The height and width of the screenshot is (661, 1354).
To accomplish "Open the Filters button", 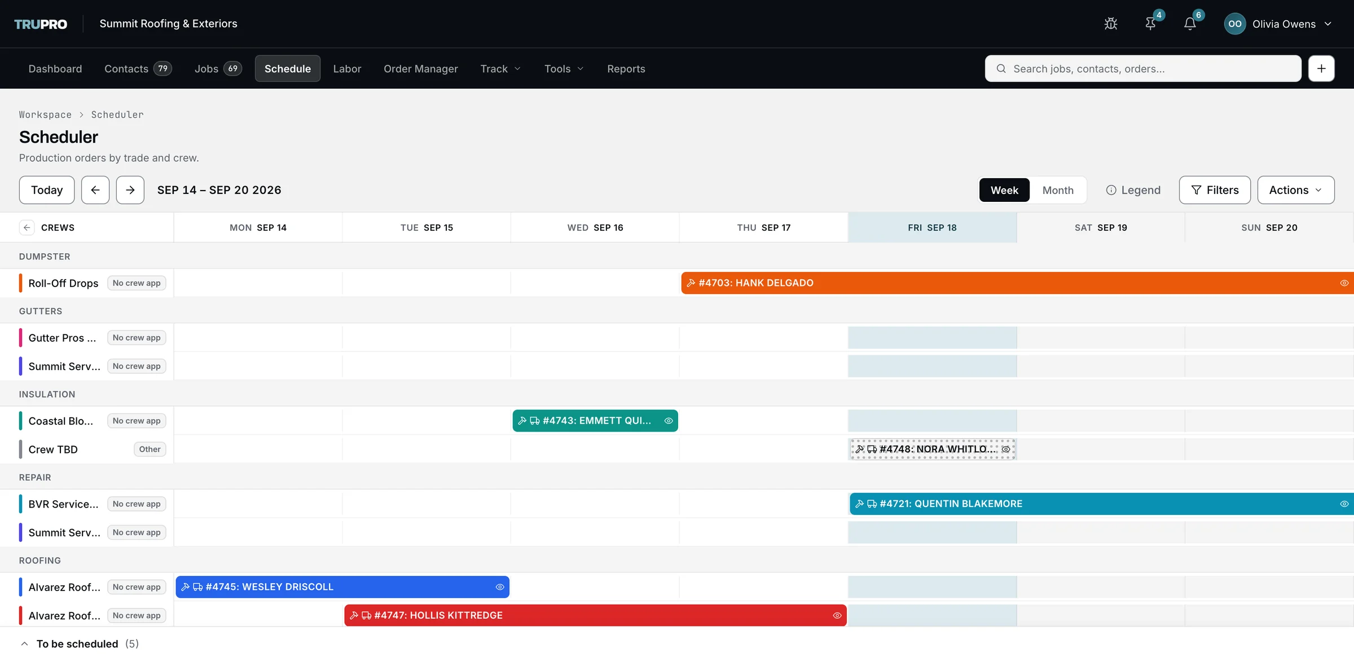I will click(1215, 190).
